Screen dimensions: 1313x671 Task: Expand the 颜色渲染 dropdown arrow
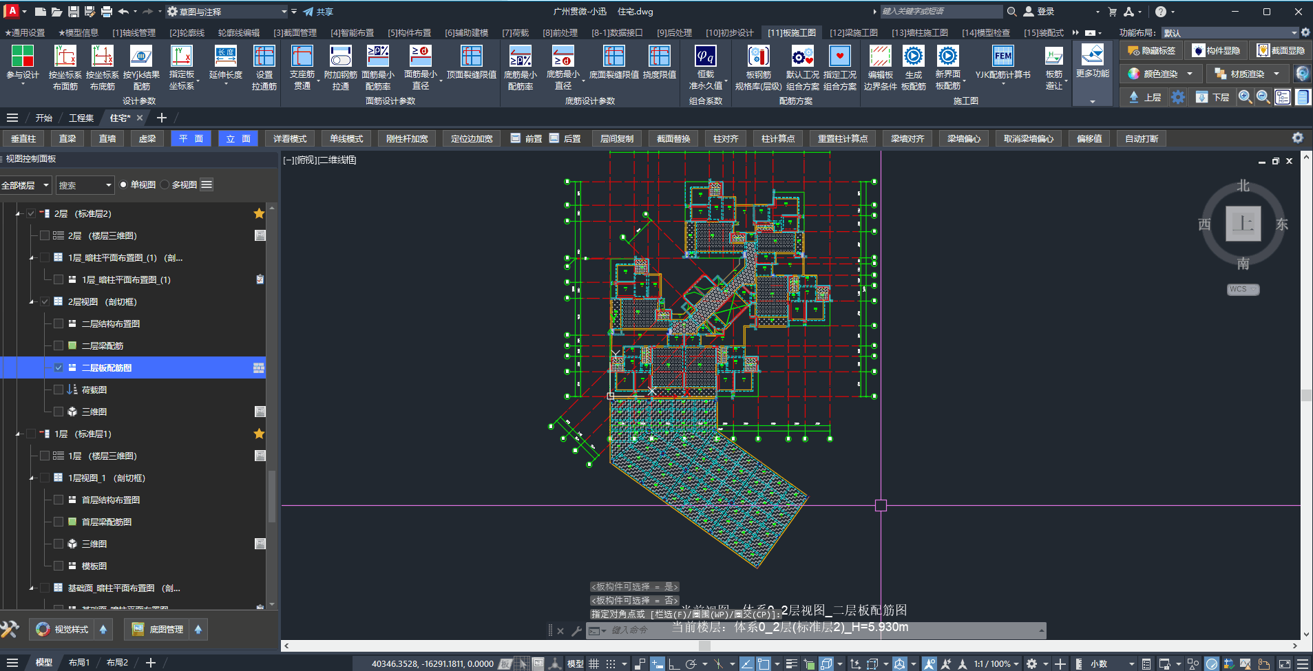pyautogui.click(x=1190, y=74)
